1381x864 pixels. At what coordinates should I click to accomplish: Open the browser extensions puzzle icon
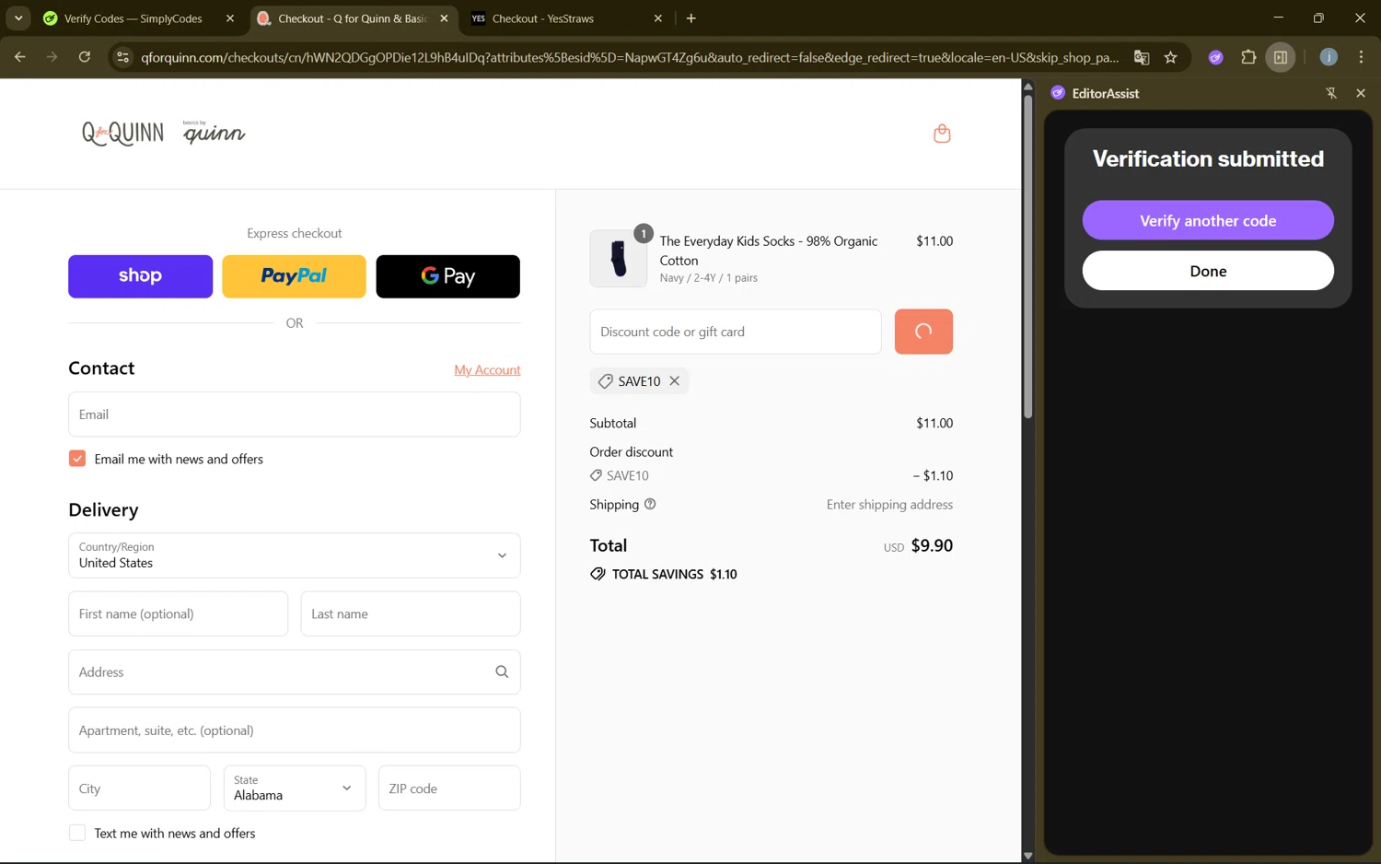[1248, 57]
